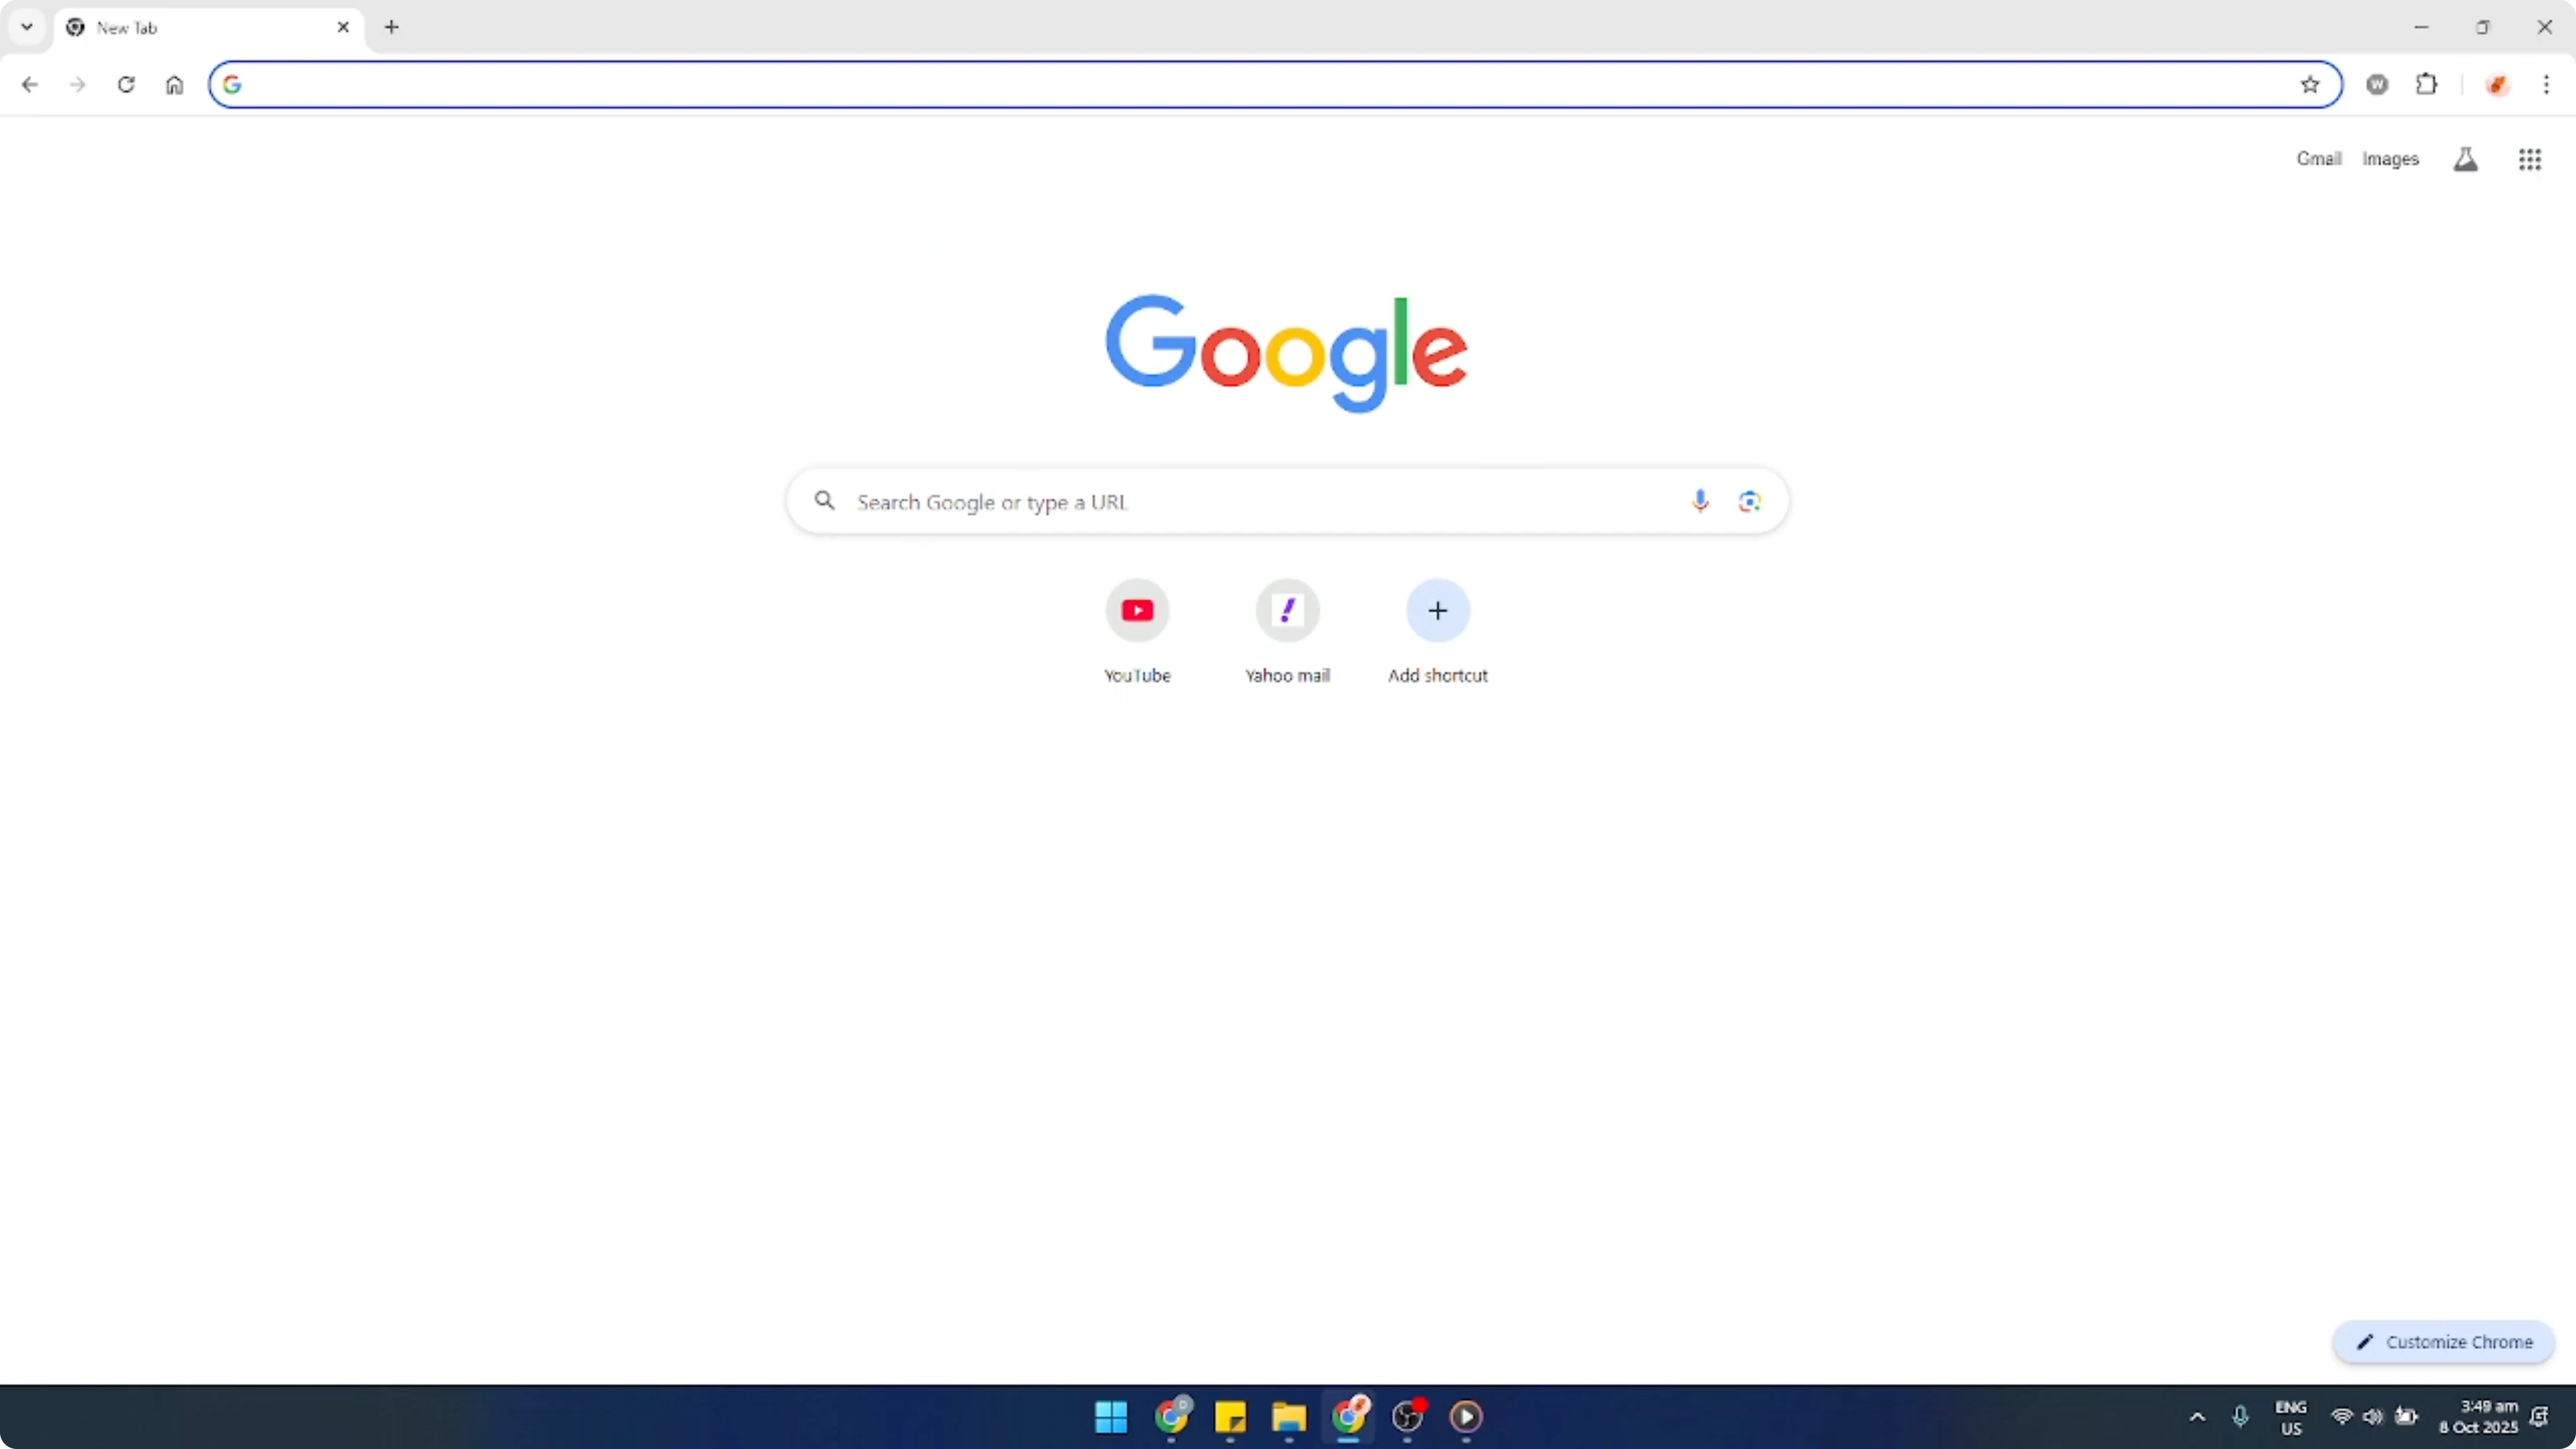Click the address bar field
Screen dimensions: 2576x1449
[x=1275, y=85]
